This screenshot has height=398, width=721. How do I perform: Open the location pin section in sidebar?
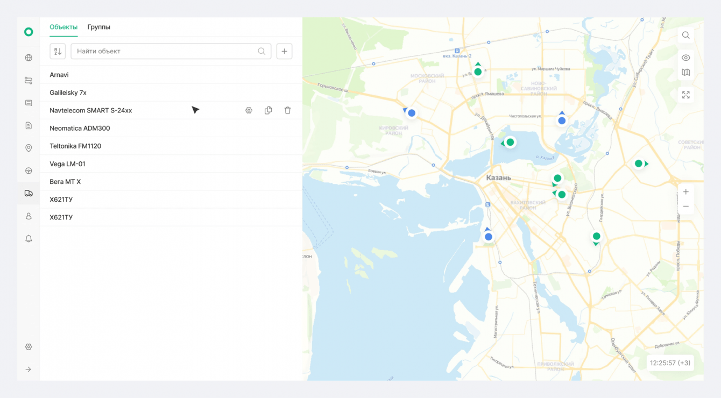[29, 148]
